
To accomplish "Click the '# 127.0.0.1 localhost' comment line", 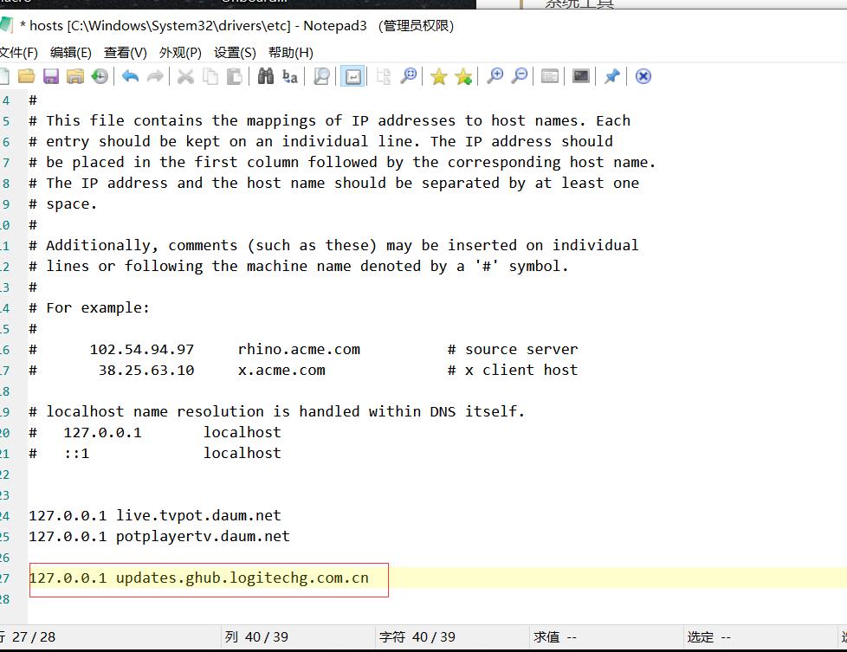I will point(155,432).
